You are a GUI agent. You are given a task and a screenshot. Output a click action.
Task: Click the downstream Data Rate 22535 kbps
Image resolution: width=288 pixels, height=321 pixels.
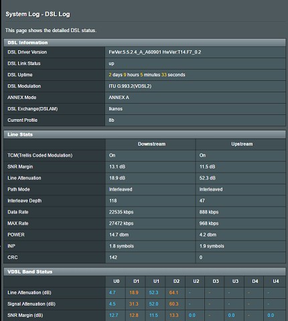coord(121,212)
